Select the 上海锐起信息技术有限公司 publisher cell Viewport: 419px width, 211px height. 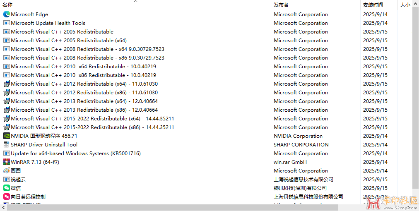[303, 179]
